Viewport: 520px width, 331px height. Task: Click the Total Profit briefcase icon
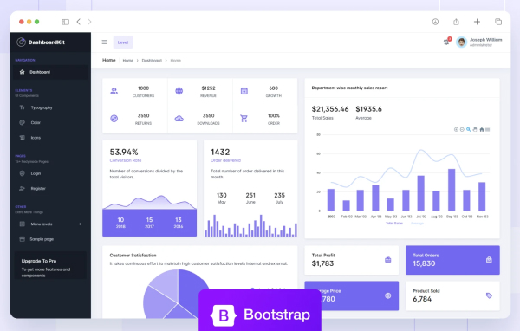click(387, 260)
